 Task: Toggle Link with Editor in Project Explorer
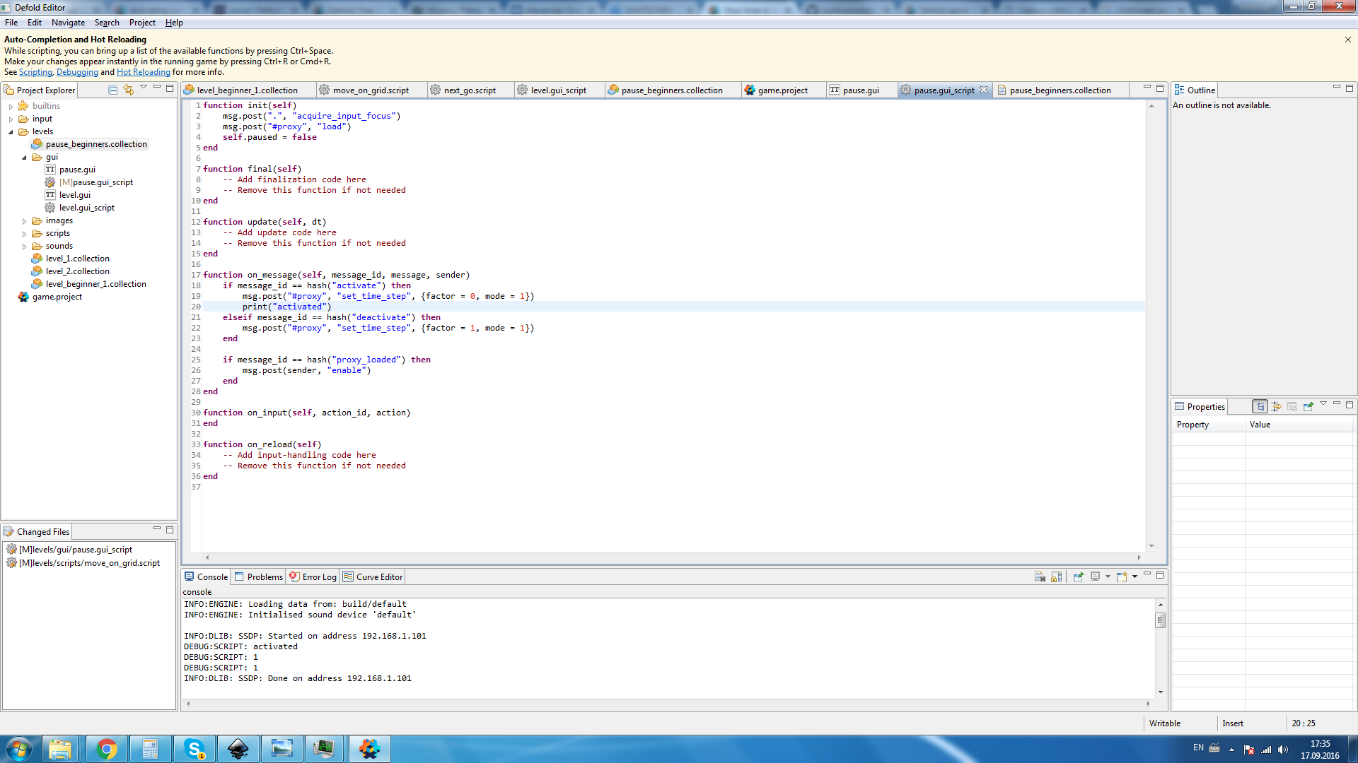[x=129, y=90]
